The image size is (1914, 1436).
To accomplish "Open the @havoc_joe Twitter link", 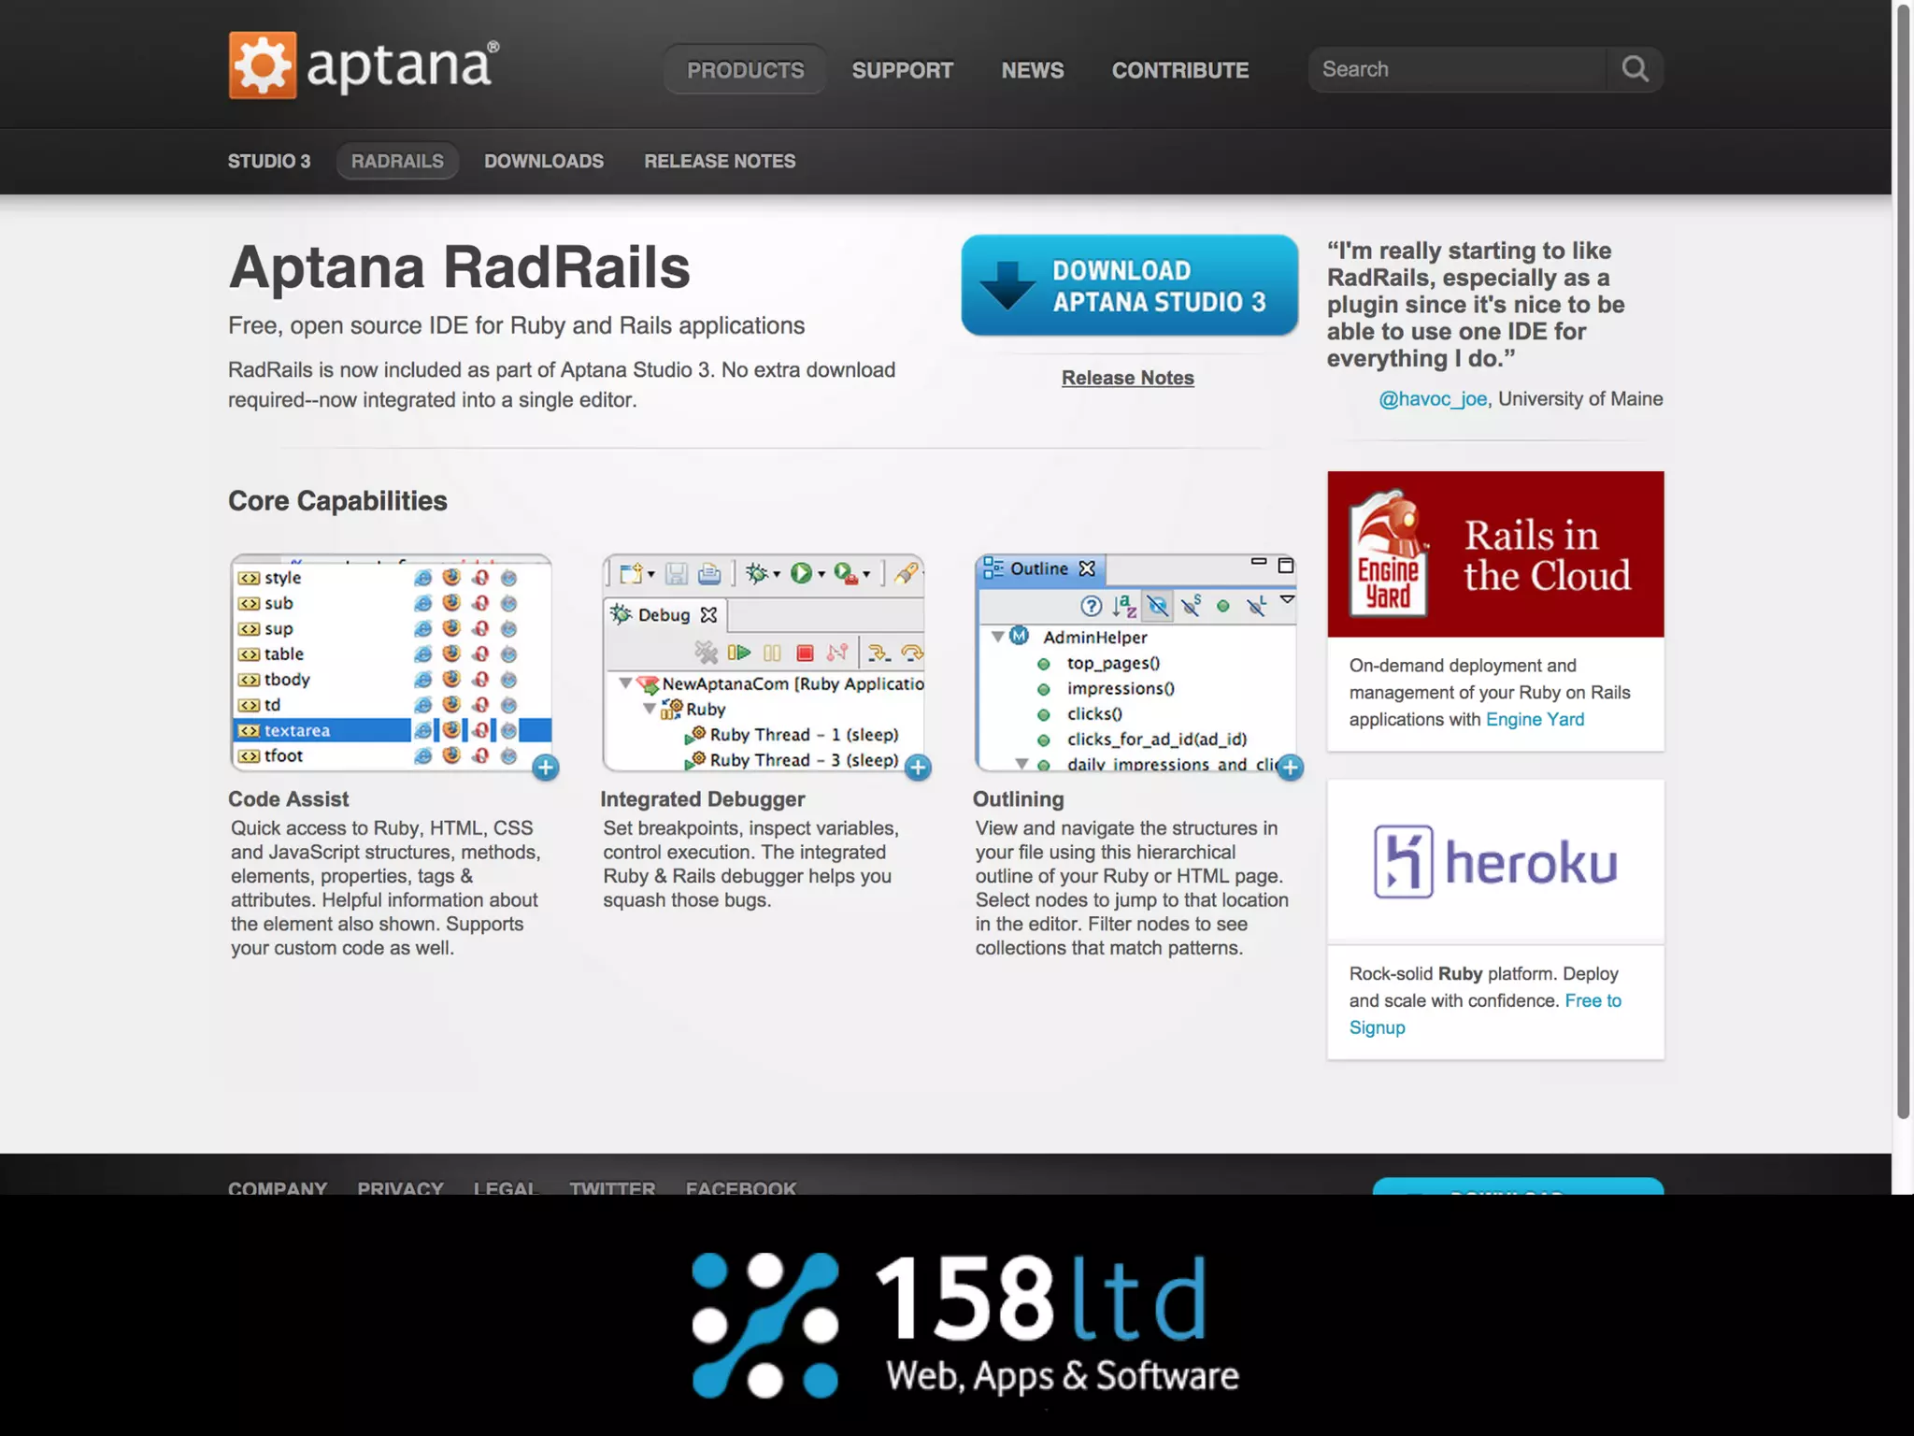I will tap(1433, 399).
